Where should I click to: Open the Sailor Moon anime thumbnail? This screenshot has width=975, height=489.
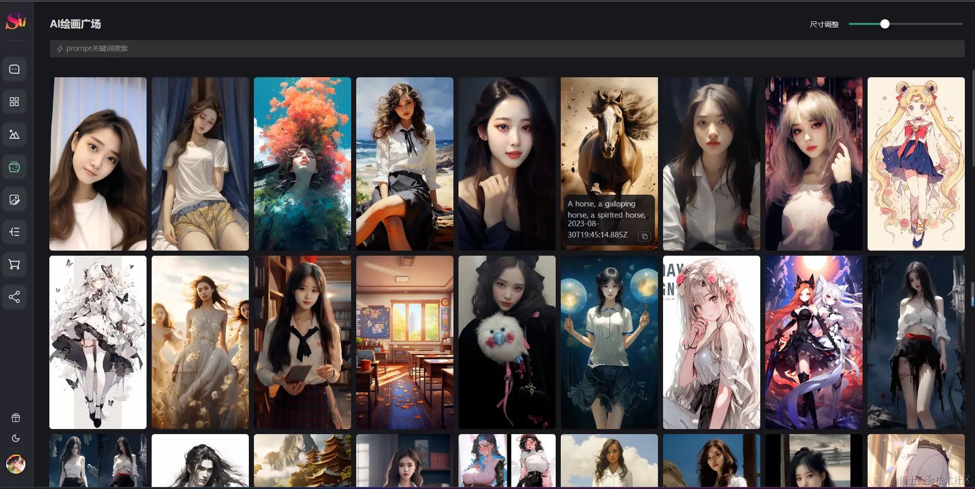coord(916,164)
